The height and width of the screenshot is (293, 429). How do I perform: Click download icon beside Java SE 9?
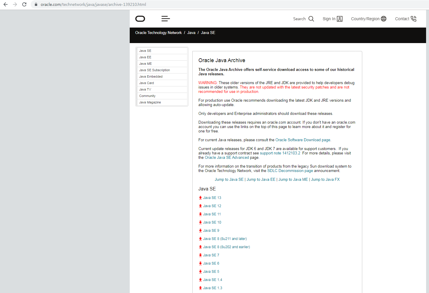tap(200, 231)
